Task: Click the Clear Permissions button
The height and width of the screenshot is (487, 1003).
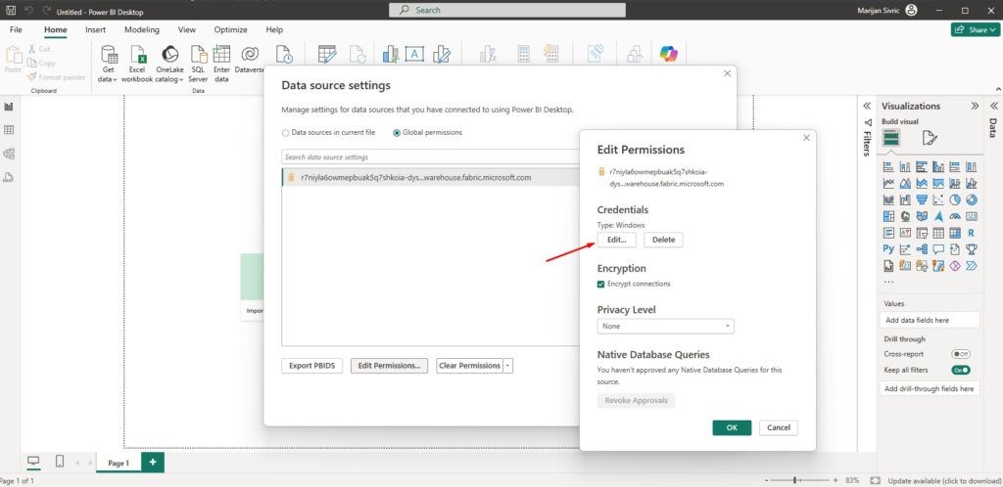Action: [x=469, y=366]
